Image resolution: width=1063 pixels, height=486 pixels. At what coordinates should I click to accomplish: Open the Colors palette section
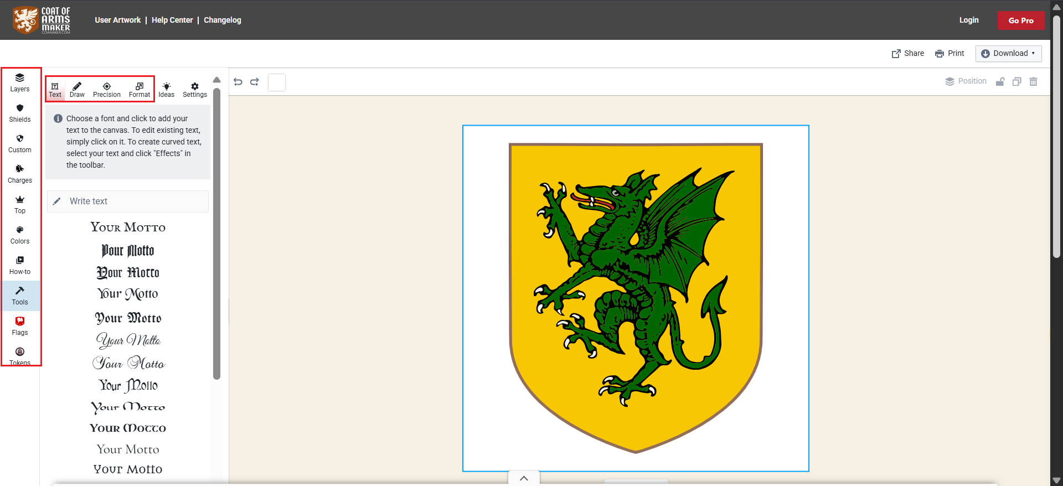click(20, 235)
